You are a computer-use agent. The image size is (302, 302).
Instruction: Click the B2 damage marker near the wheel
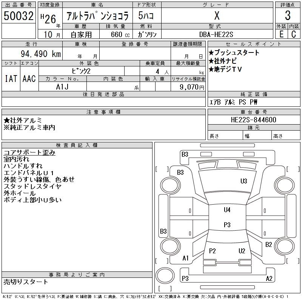point(269,245)
